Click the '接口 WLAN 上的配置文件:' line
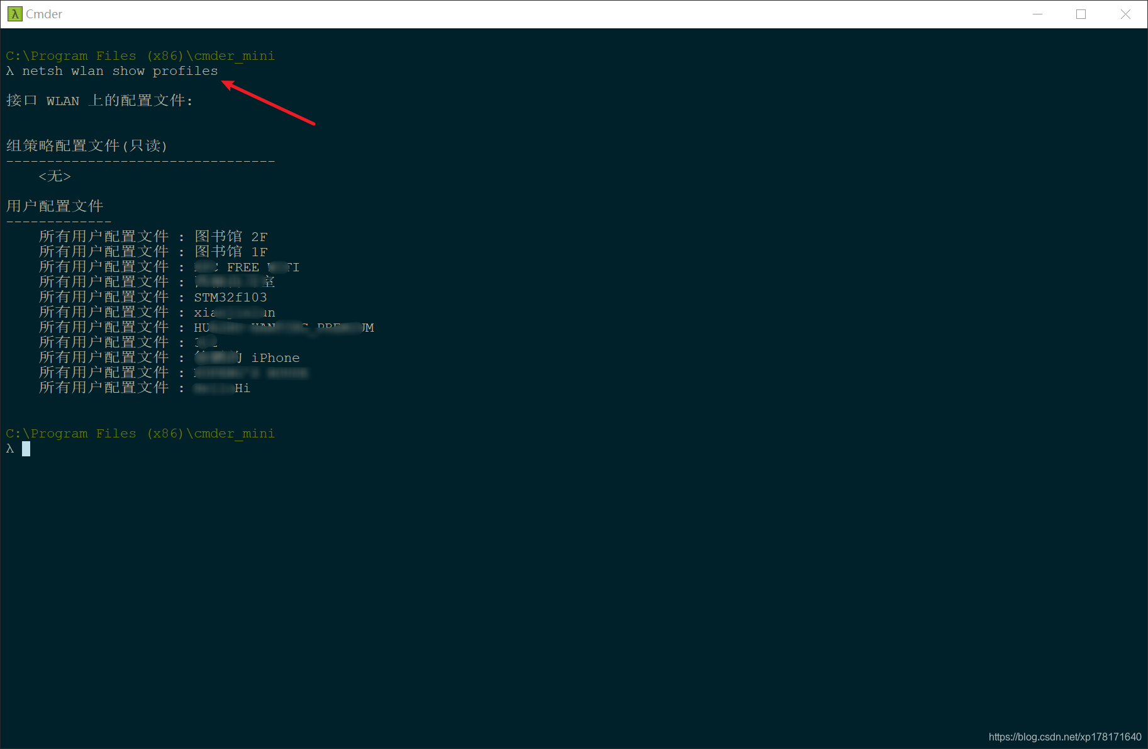1148x749 pixels. pyautogui.click(x=99, y=101)
